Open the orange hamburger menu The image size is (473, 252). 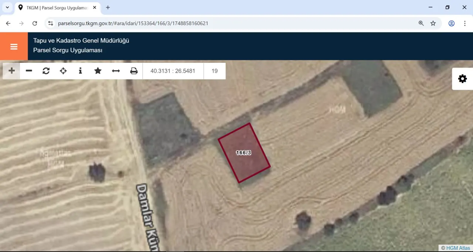click(14, 47)
